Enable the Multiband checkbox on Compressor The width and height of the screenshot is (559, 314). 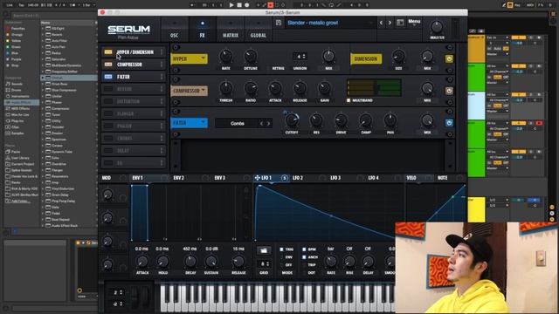tap(349, 100)
